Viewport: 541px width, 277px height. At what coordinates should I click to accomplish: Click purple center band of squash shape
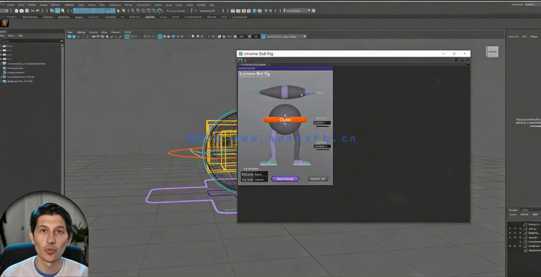285,92
